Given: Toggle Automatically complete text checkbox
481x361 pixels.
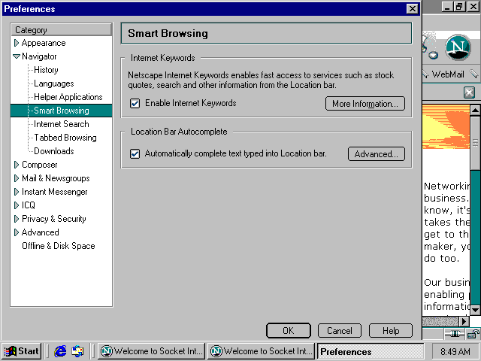Looking at the screenshot, I should coord(135,153).
